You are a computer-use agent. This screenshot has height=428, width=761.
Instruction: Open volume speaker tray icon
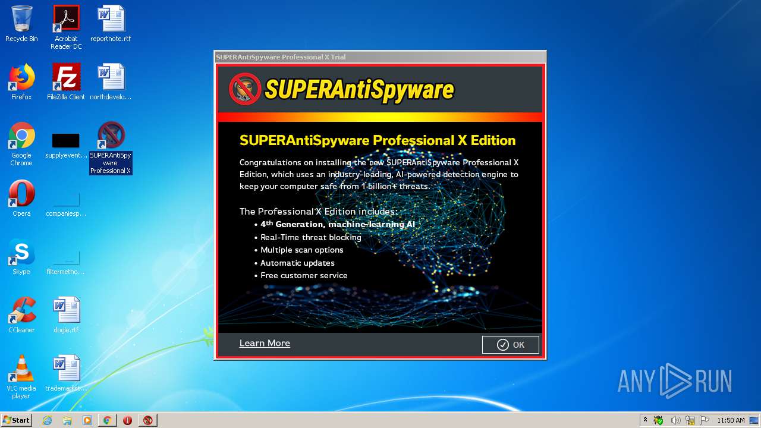pos(675,420)
